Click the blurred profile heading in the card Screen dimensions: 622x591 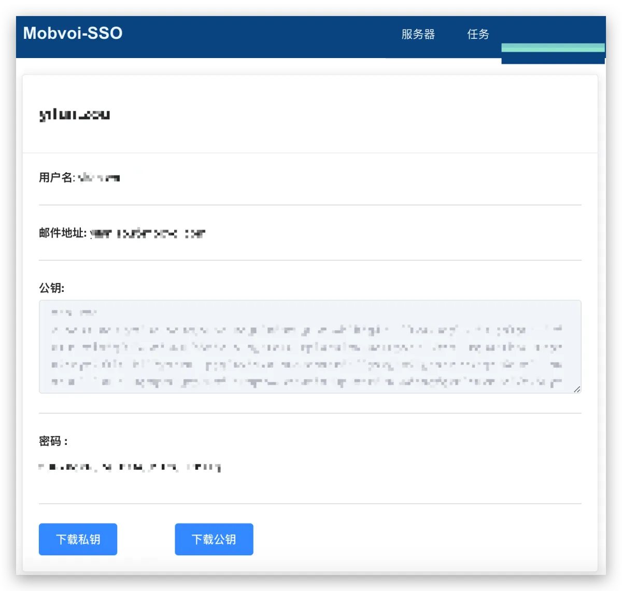pos(75,115)
